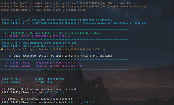Click the SHA256 checksum mismatch file path
This screenshot has width=174, height=105.
70,7
